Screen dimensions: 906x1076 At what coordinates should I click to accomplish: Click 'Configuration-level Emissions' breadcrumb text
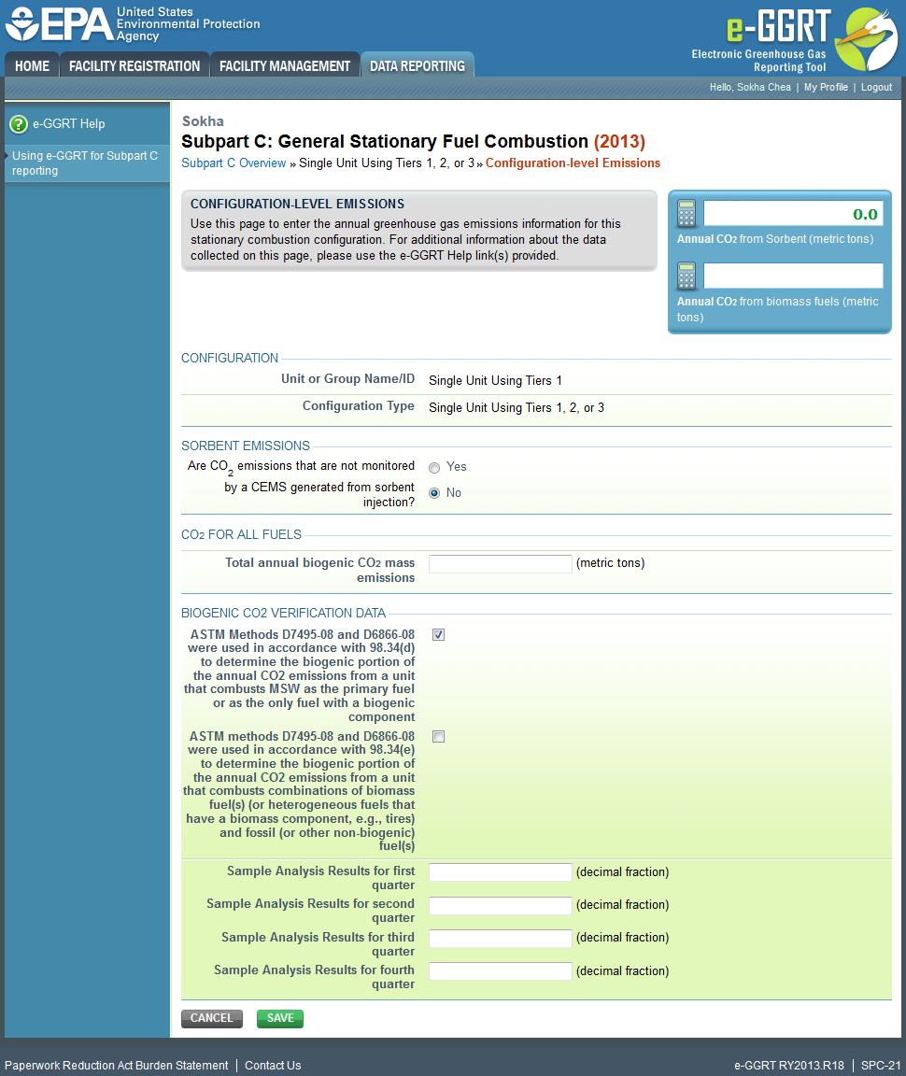click(x=573, y=163)
